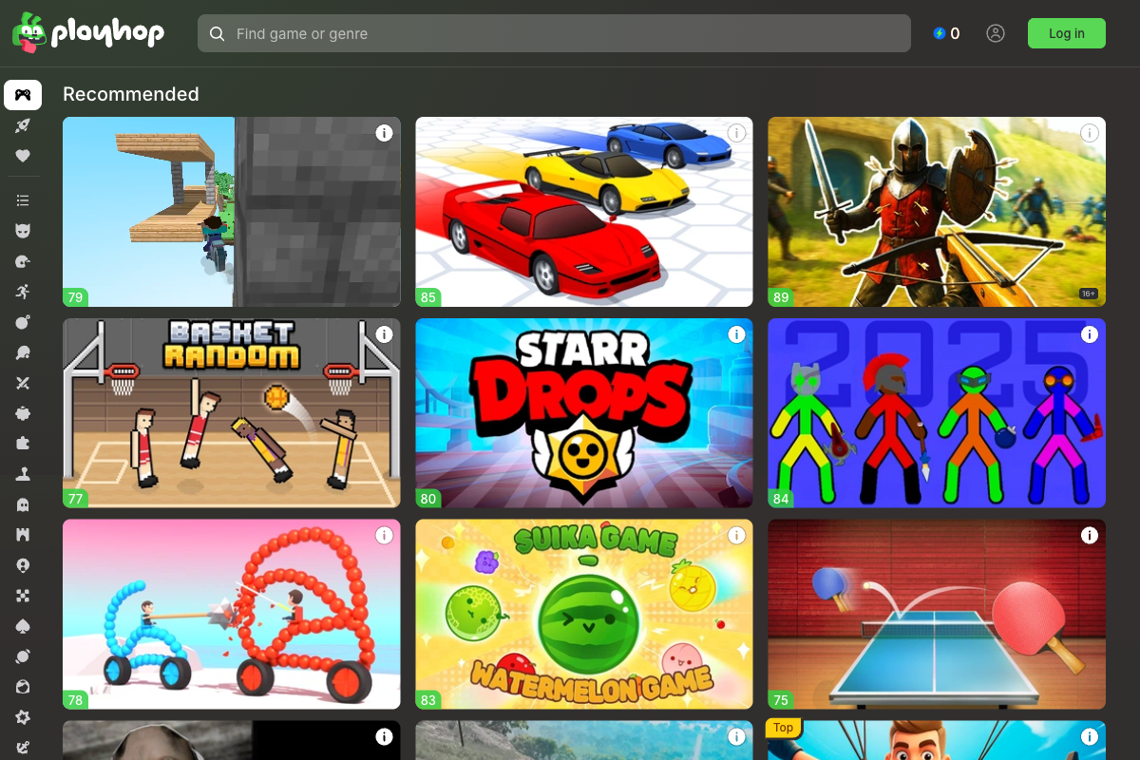Show info for Starr Drops game
The width and height of the screenshot is (1140, 760).
pyautogui.click(x=736, y=334)
